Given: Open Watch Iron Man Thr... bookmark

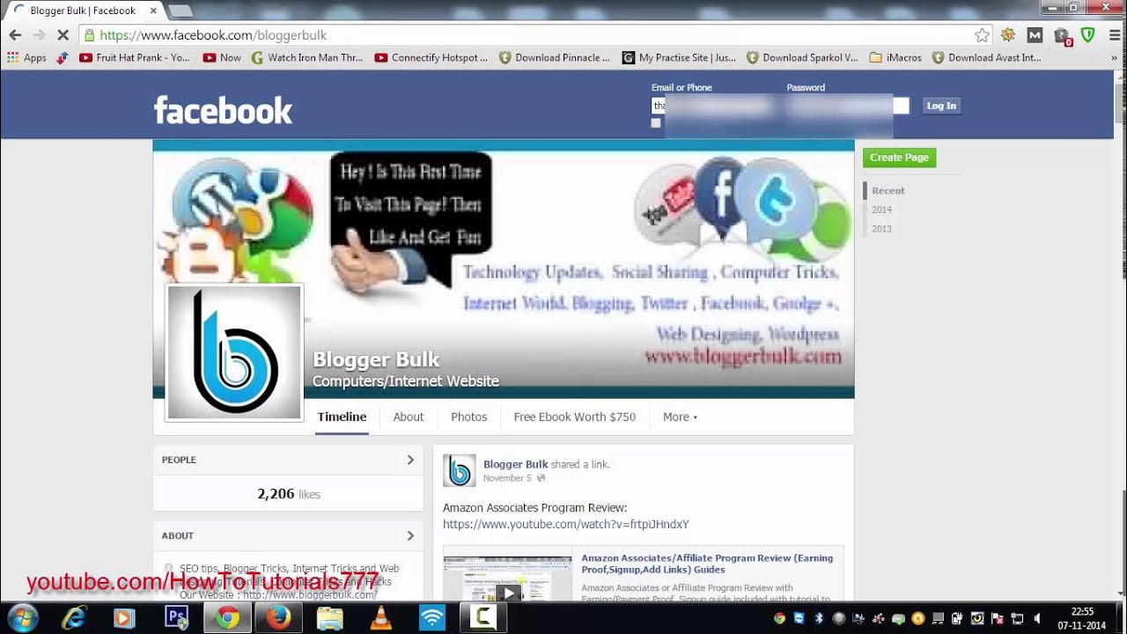Looking at the screenshot, I should (x=306, y=57).
